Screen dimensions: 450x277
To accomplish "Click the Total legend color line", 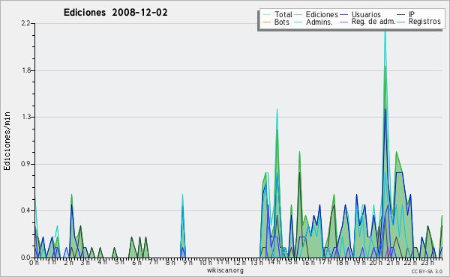I will [266, 14].
